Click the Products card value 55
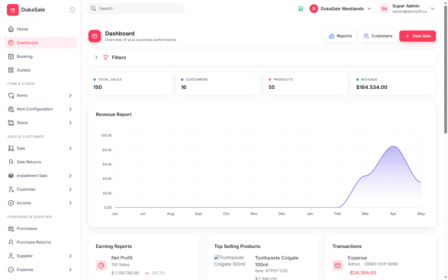 (x=272, y=87)
